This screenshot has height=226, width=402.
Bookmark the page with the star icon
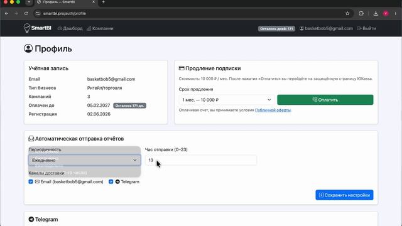[x=347, y=13]
